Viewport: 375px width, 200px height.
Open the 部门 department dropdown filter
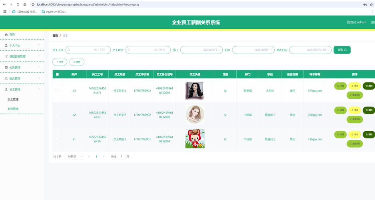pyautogui.click(x=201, y=50)
